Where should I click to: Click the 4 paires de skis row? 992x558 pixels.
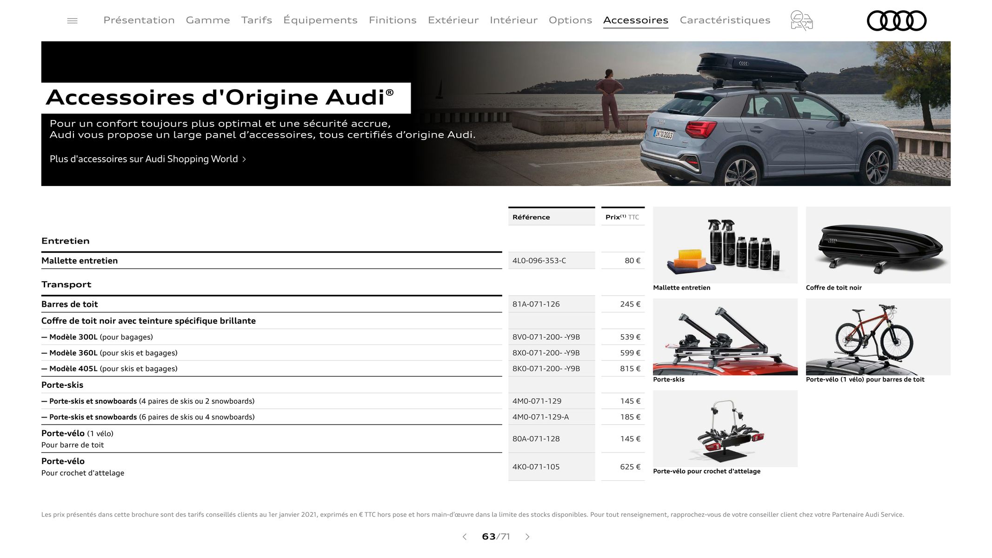click(272, 401)
